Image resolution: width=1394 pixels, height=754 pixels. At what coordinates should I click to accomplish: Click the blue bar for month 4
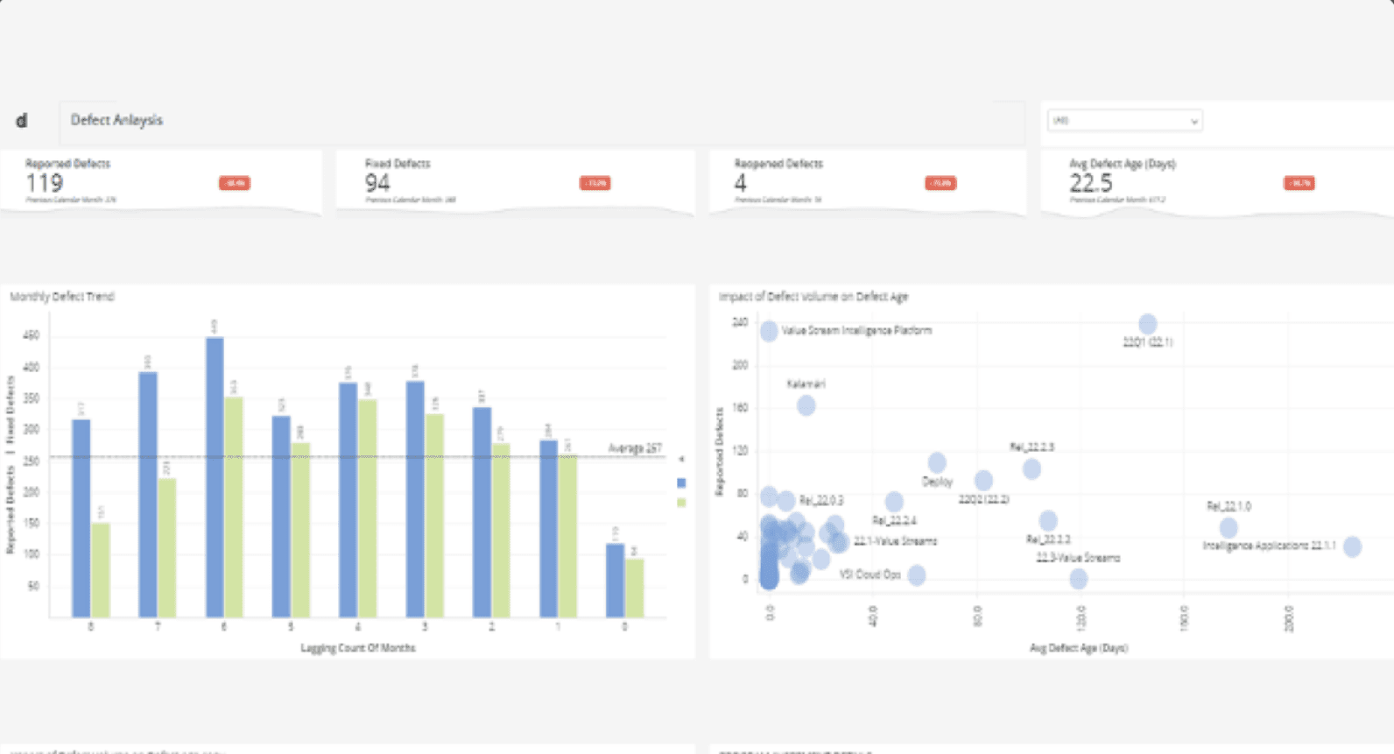348,500
